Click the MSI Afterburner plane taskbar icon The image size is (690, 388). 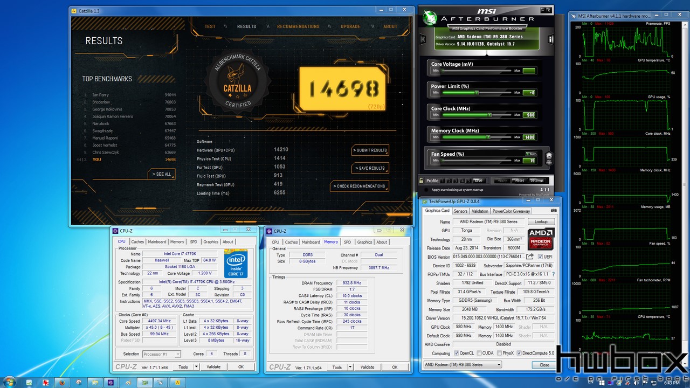coord(160,382)
